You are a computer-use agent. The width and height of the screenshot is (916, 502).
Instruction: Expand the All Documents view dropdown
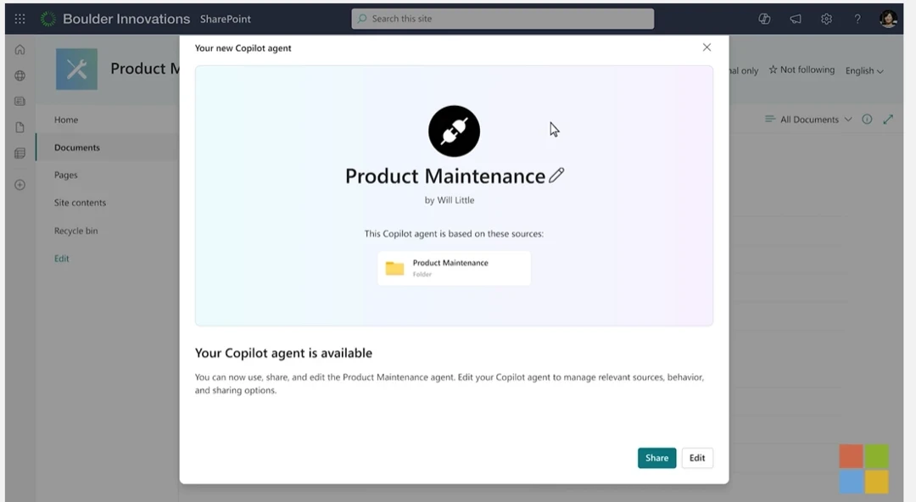pos(808,120)
